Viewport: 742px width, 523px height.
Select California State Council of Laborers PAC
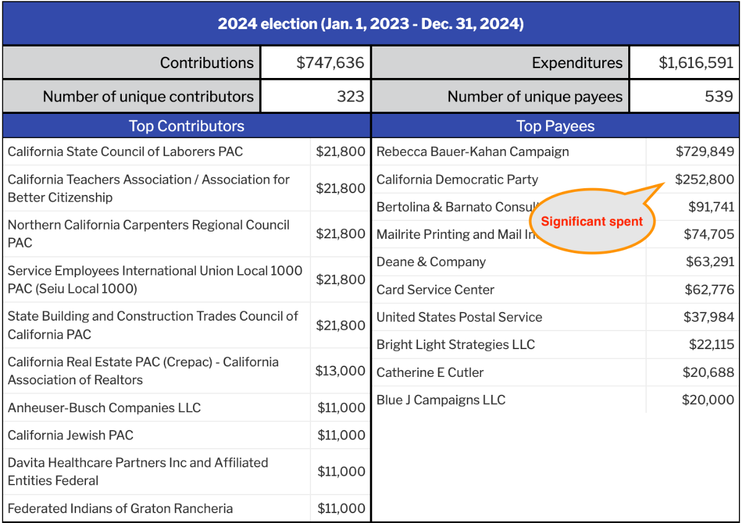[x=126, y=152]
